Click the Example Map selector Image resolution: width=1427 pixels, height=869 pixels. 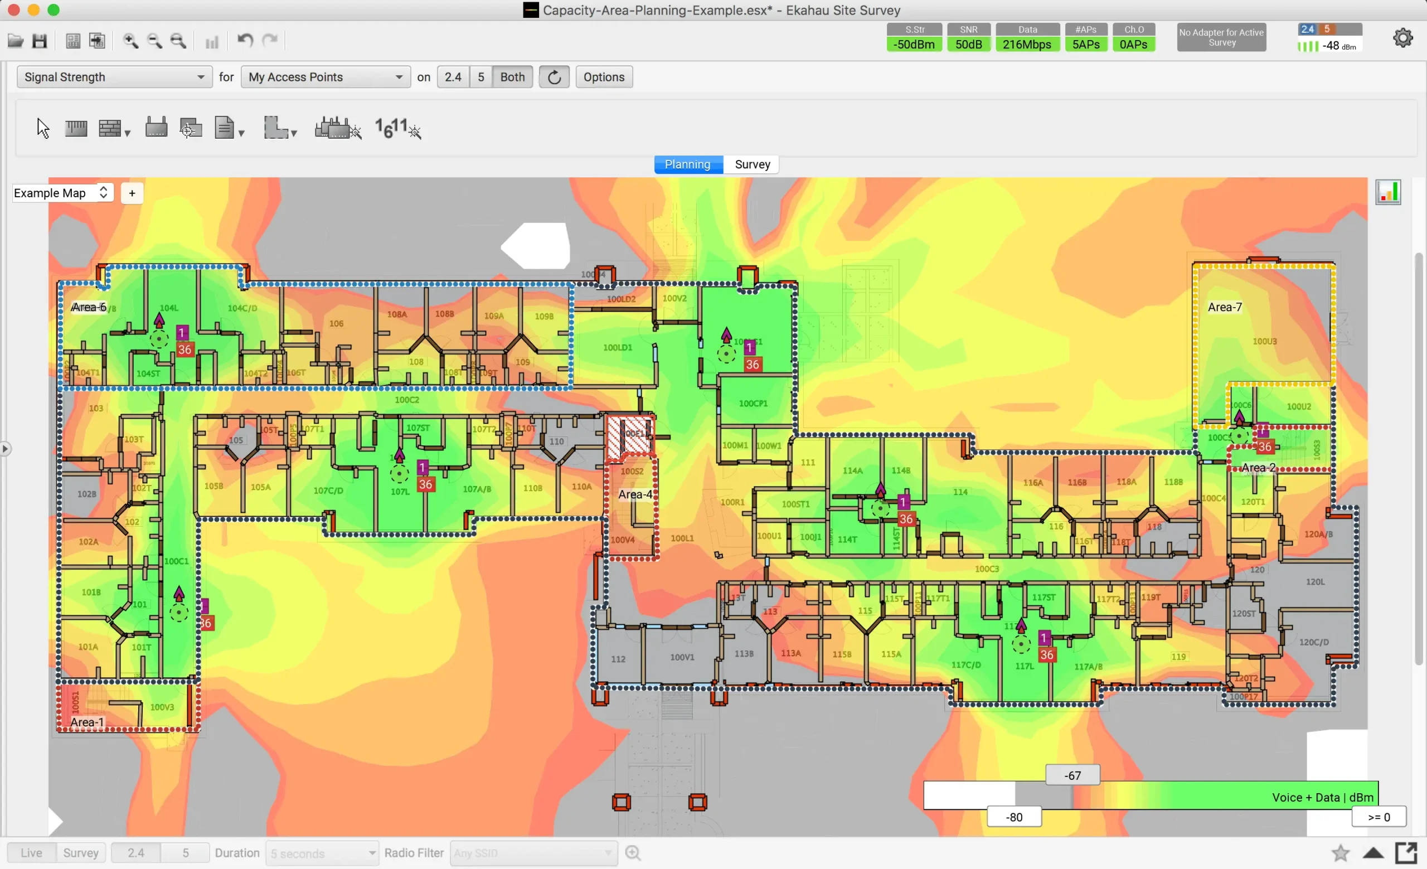(x=61, y=192)
